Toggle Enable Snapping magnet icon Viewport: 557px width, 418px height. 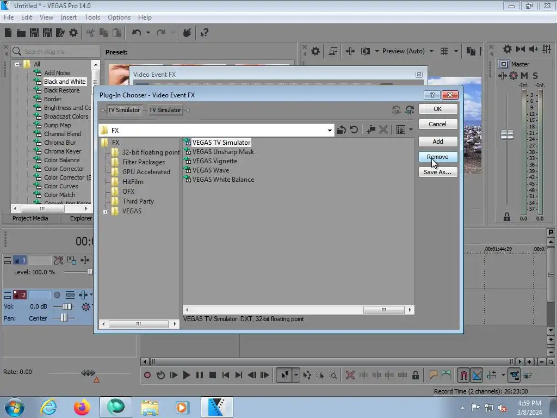tap(463, 375)
